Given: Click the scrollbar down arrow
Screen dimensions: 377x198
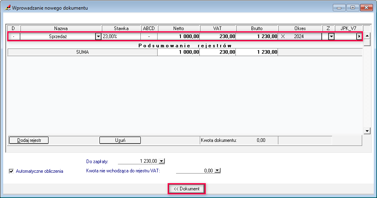Looking at the screenshot, I should click(367, 131).
